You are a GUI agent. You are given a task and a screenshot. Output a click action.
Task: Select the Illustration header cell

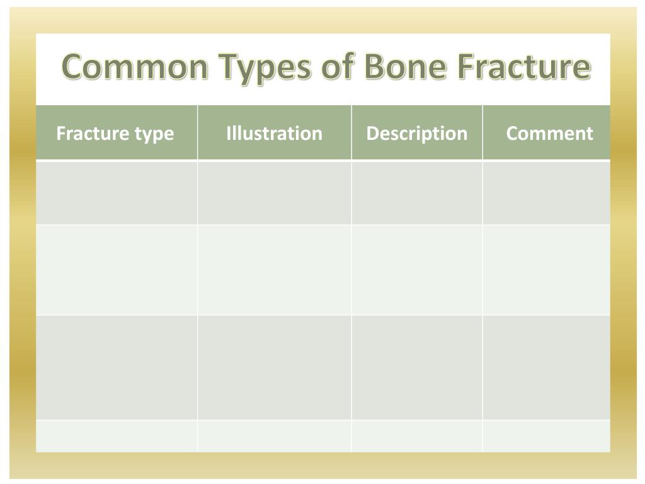(x=275, y=132)
